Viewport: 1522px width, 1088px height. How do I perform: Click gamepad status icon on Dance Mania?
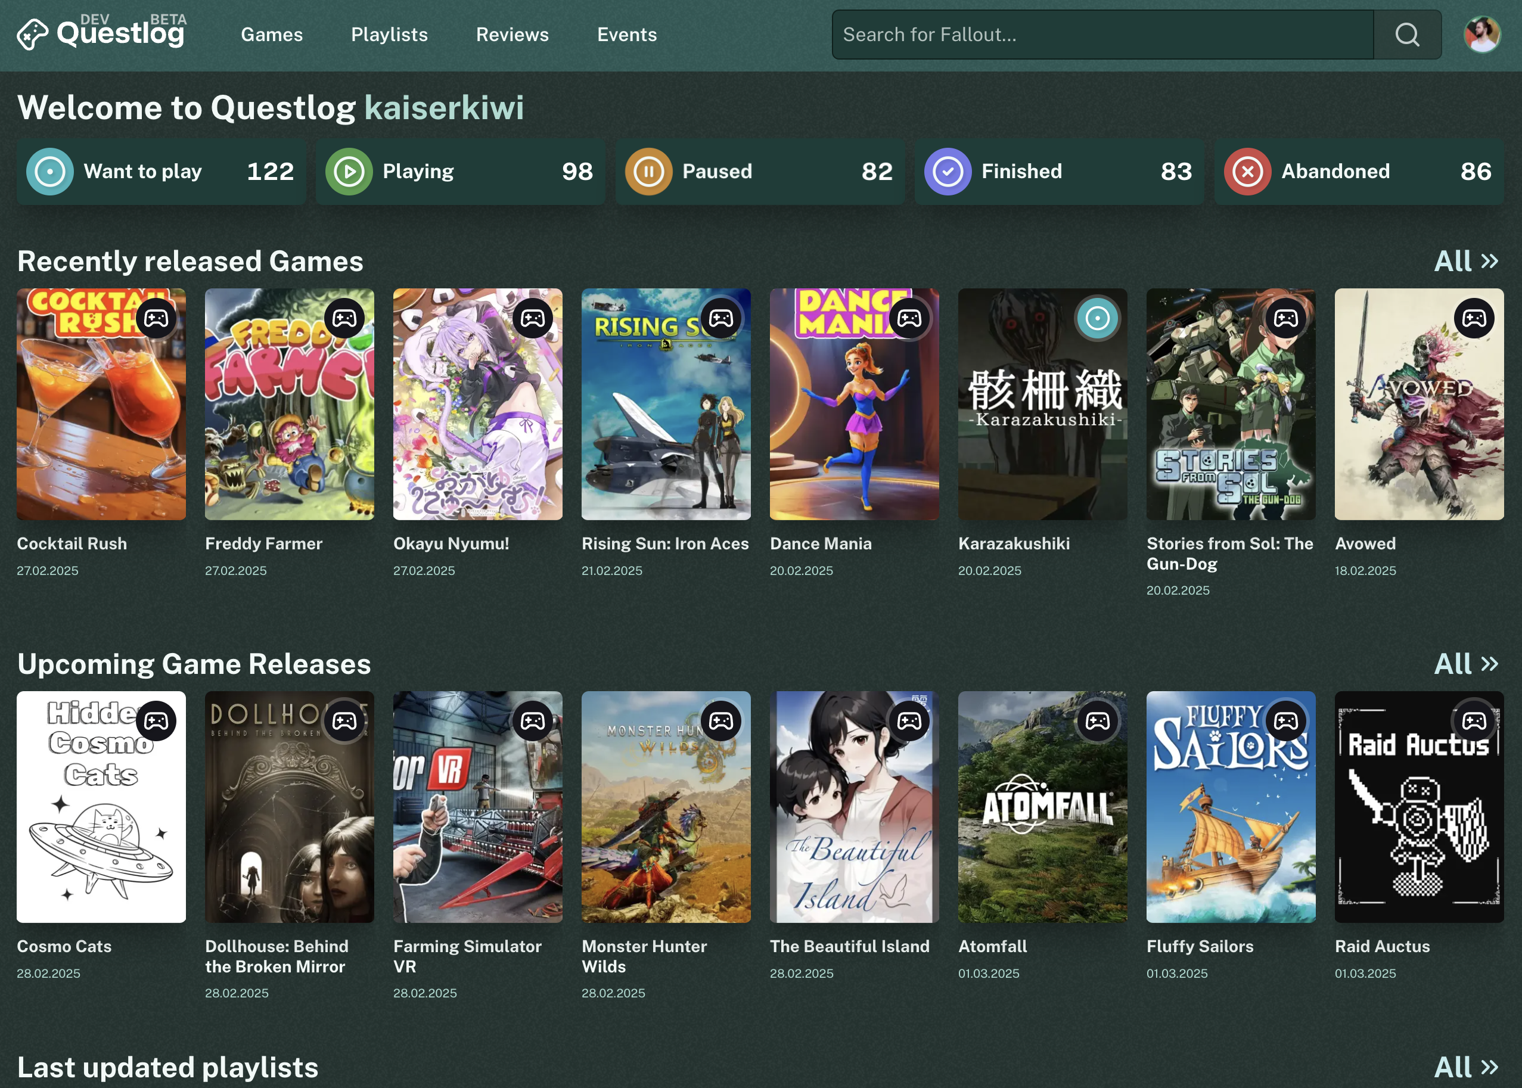[x=909, y=318]
